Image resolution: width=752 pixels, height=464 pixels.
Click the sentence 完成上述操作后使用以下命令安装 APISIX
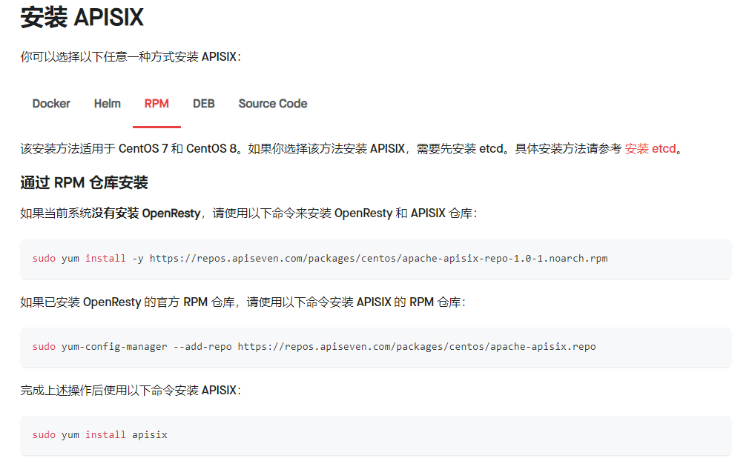tap(131, 390)
